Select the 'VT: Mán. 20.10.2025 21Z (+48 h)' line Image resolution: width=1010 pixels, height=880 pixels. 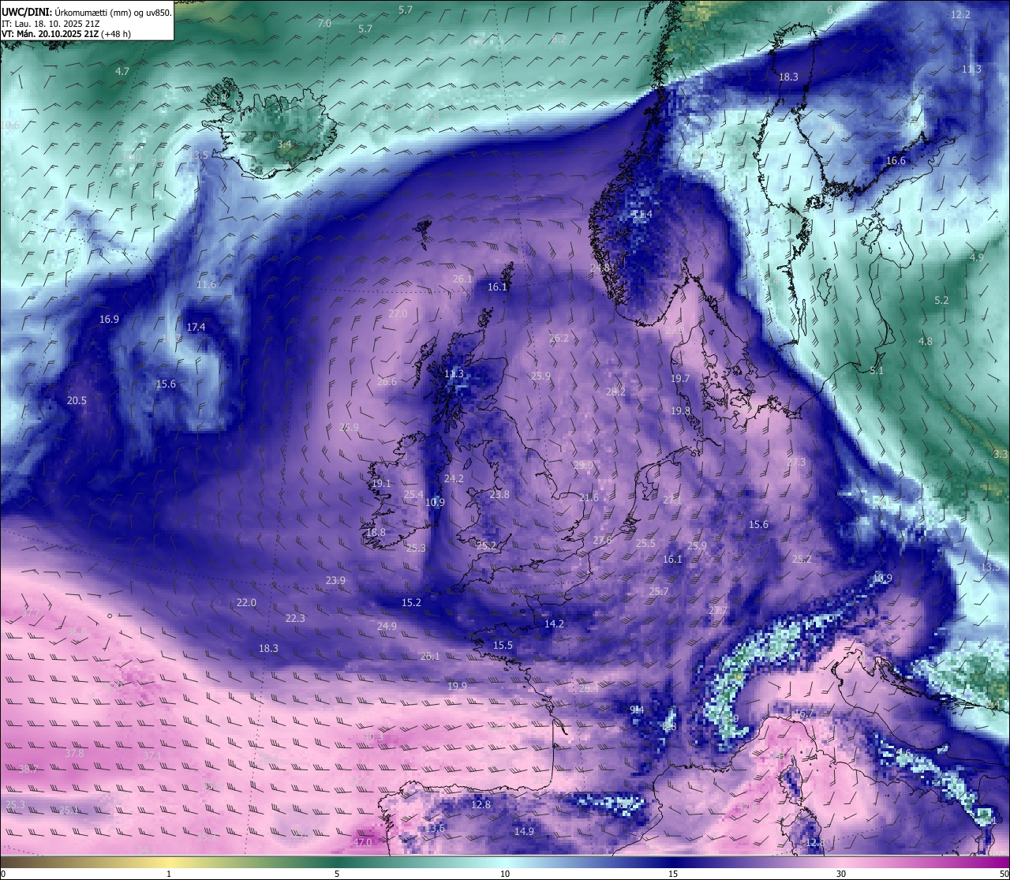point(66,34)
